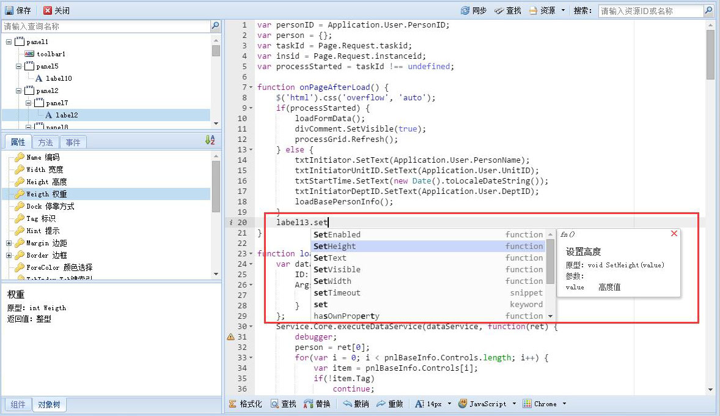720x416 pixels.
Task: Select the Width 宽度 property
Action: tap(45, 169)
